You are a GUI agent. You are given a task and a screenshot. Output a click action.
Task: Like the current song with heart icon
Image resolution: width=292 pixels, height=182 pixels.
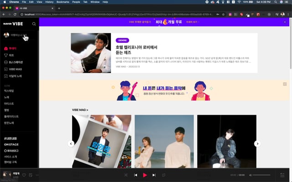click(24, 175)
